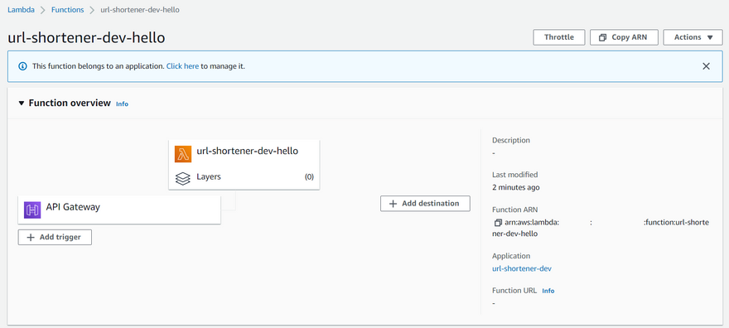Dismiss the application banner with the X
This screenshot has width=729, height=328.
click(x=706, y=66)
